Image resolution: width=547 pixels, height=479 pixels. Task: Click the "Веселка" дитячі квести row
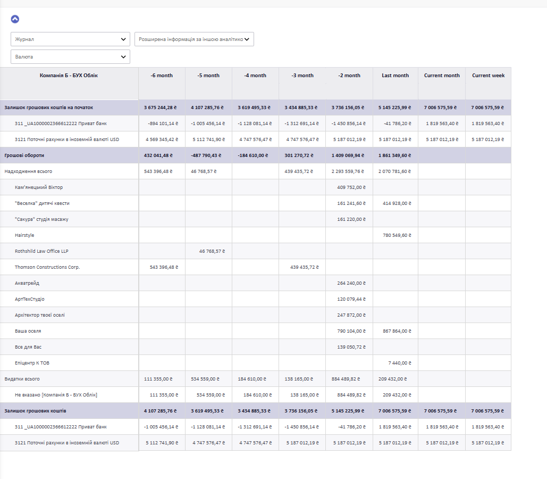pyautogui.click(x=255, y=203)
